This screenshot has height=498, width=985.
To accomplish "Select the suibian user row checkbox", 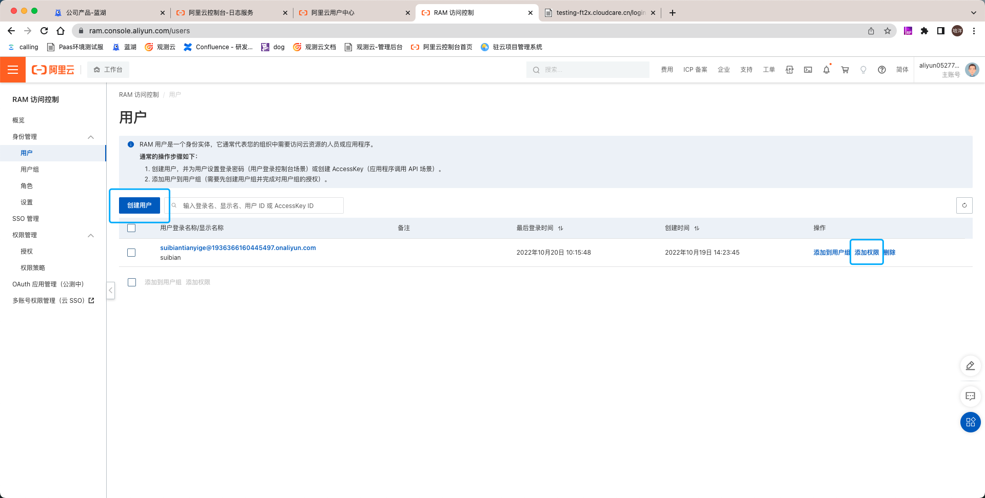I will 131,253.
